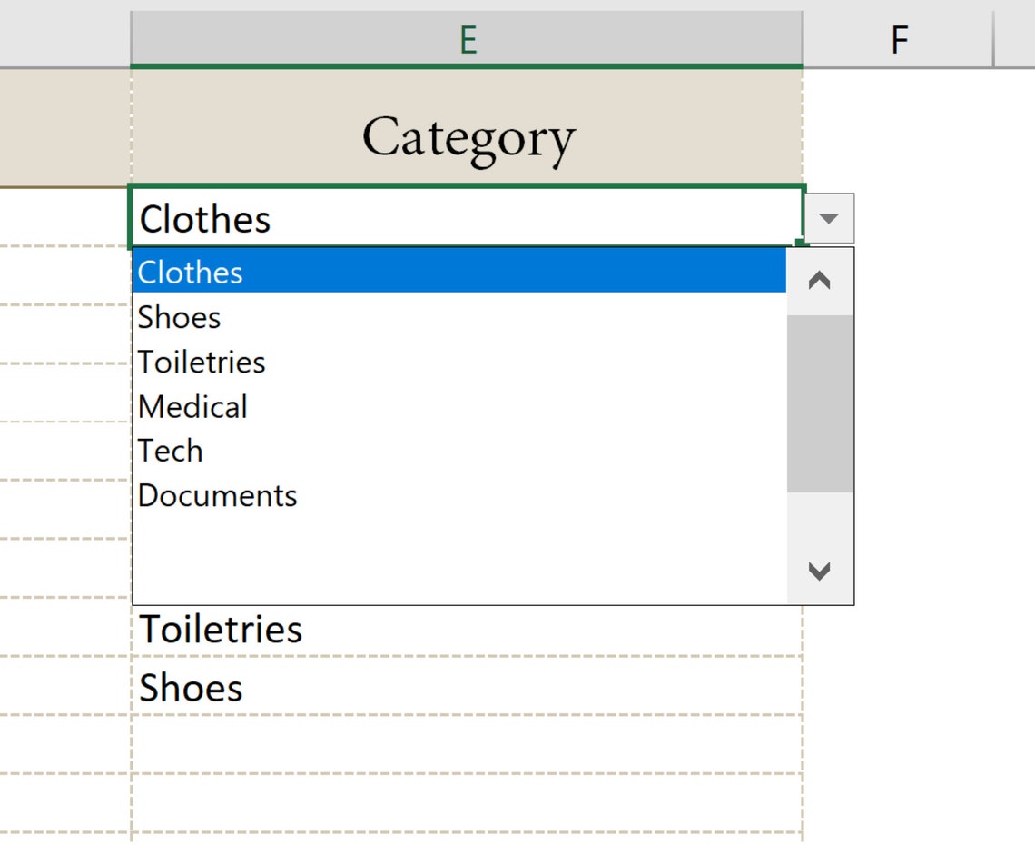Click the scroll-up arrow in the dropdown
This screenshot has width=1035, height=845.
click(x=819, y=280)
